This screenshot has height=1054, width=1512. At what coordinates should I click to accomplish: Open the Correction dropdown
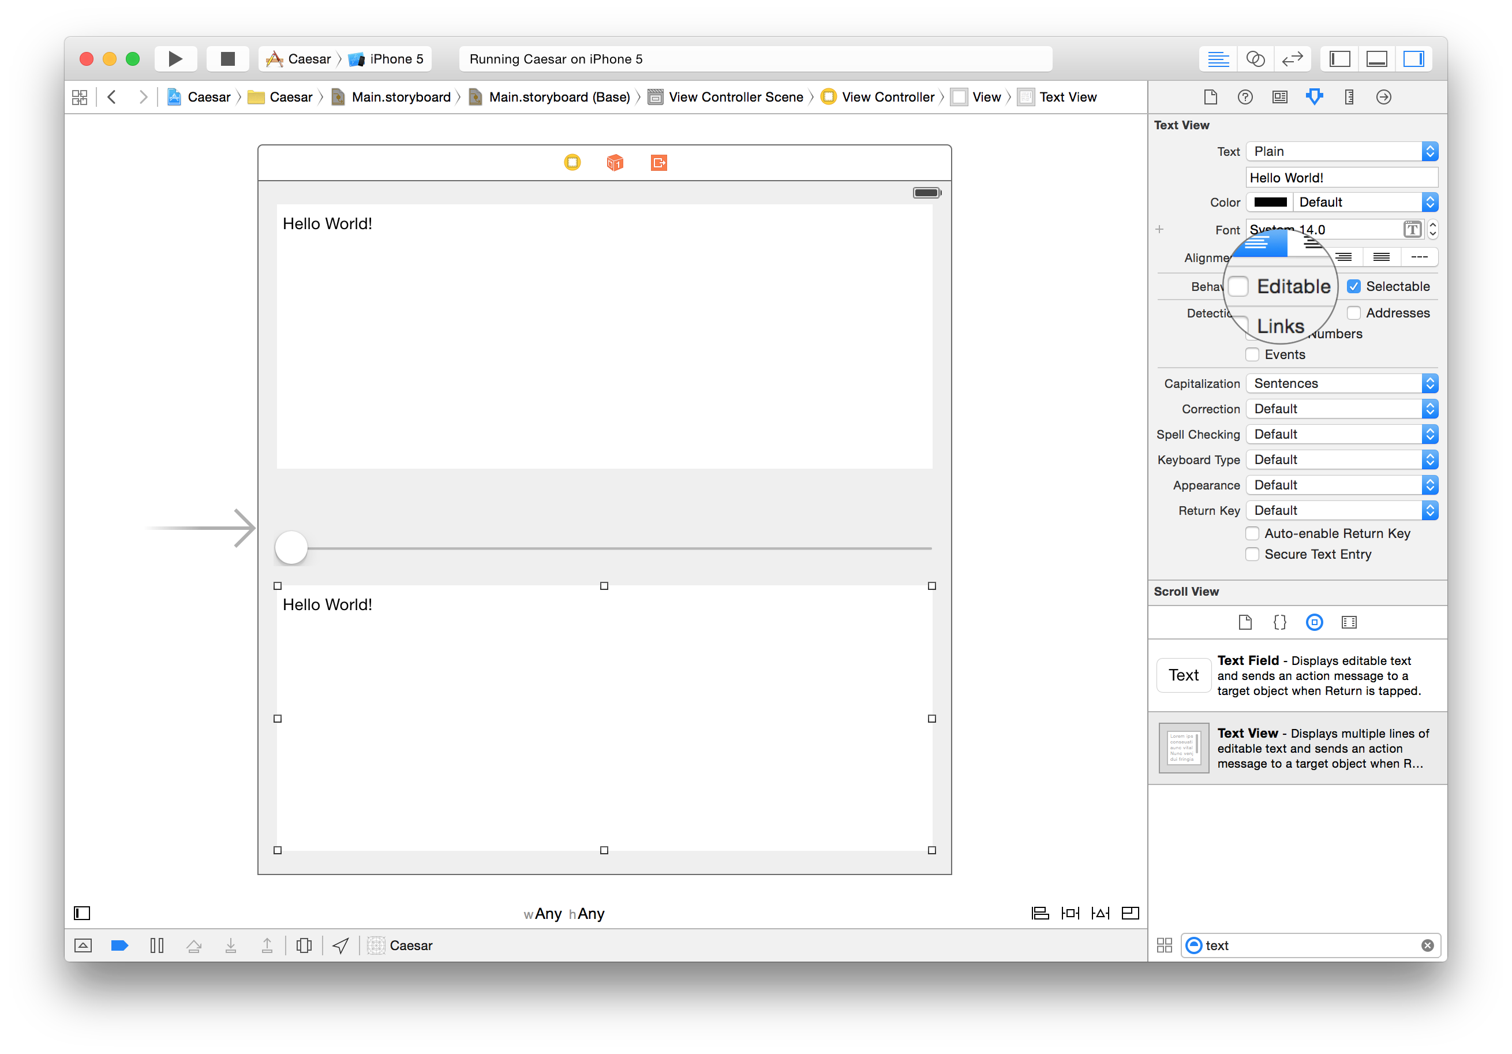(1342, 409)
